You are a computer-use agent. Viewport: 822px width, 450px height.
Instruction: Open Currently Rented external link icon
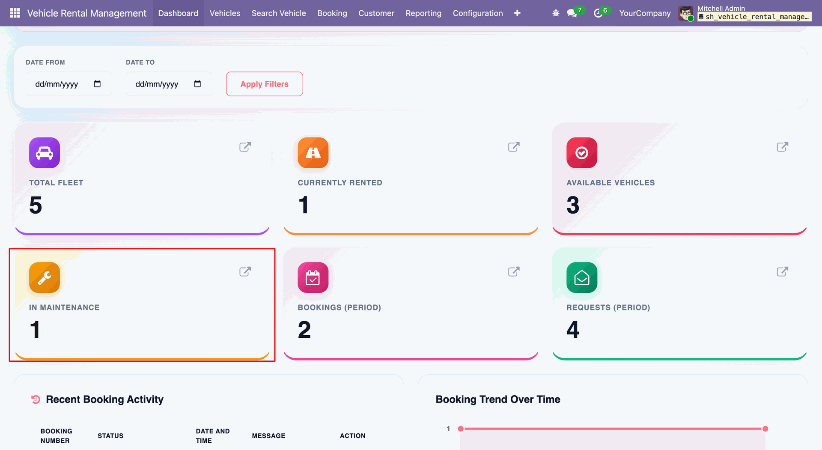[514, 147]
